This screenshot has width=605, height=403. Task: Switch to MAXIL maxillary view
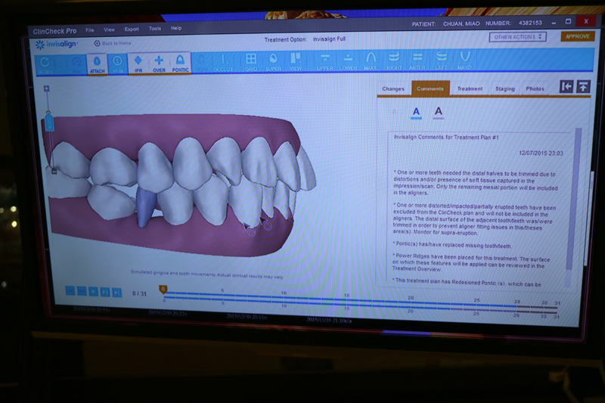(371, 61)
